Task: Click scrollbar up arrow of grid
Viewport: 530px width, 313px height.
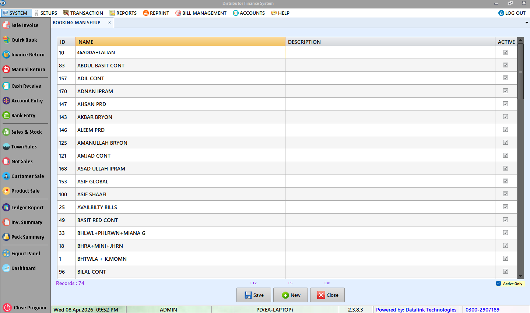Action: (520, 40)
